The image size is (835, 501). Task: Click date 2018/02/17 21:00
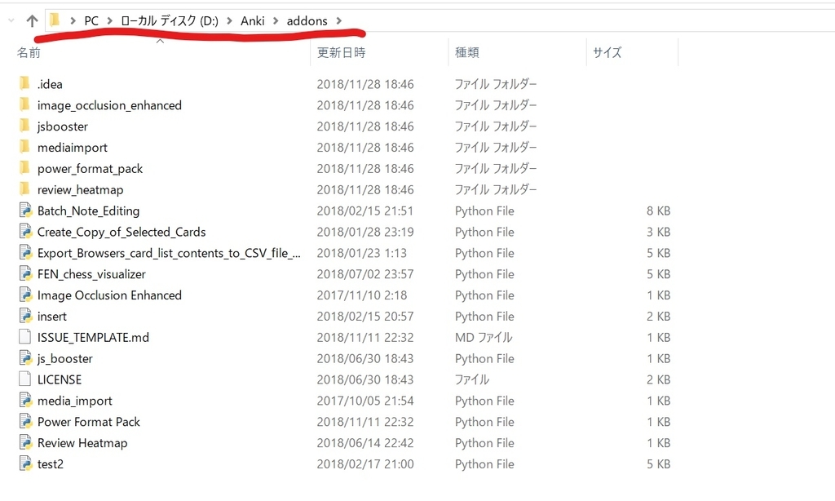(364, 464)
